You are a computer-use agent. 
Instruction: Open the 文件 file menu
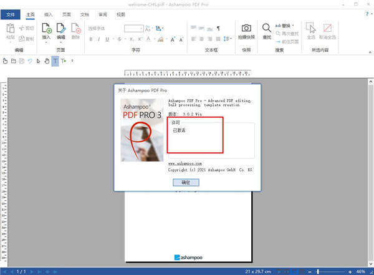(11, 14)
